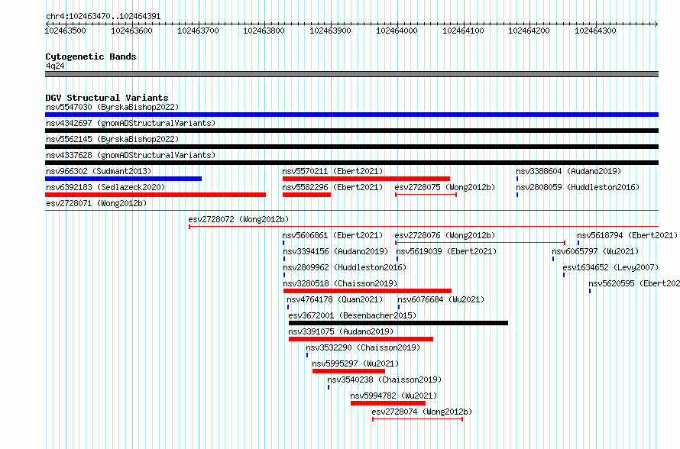Image resolution: width=680 pixels, height=449 pixels.
Task: Click the Cytogenetic Bands track title
Action: pyautogui.click(x=91, y=57)
